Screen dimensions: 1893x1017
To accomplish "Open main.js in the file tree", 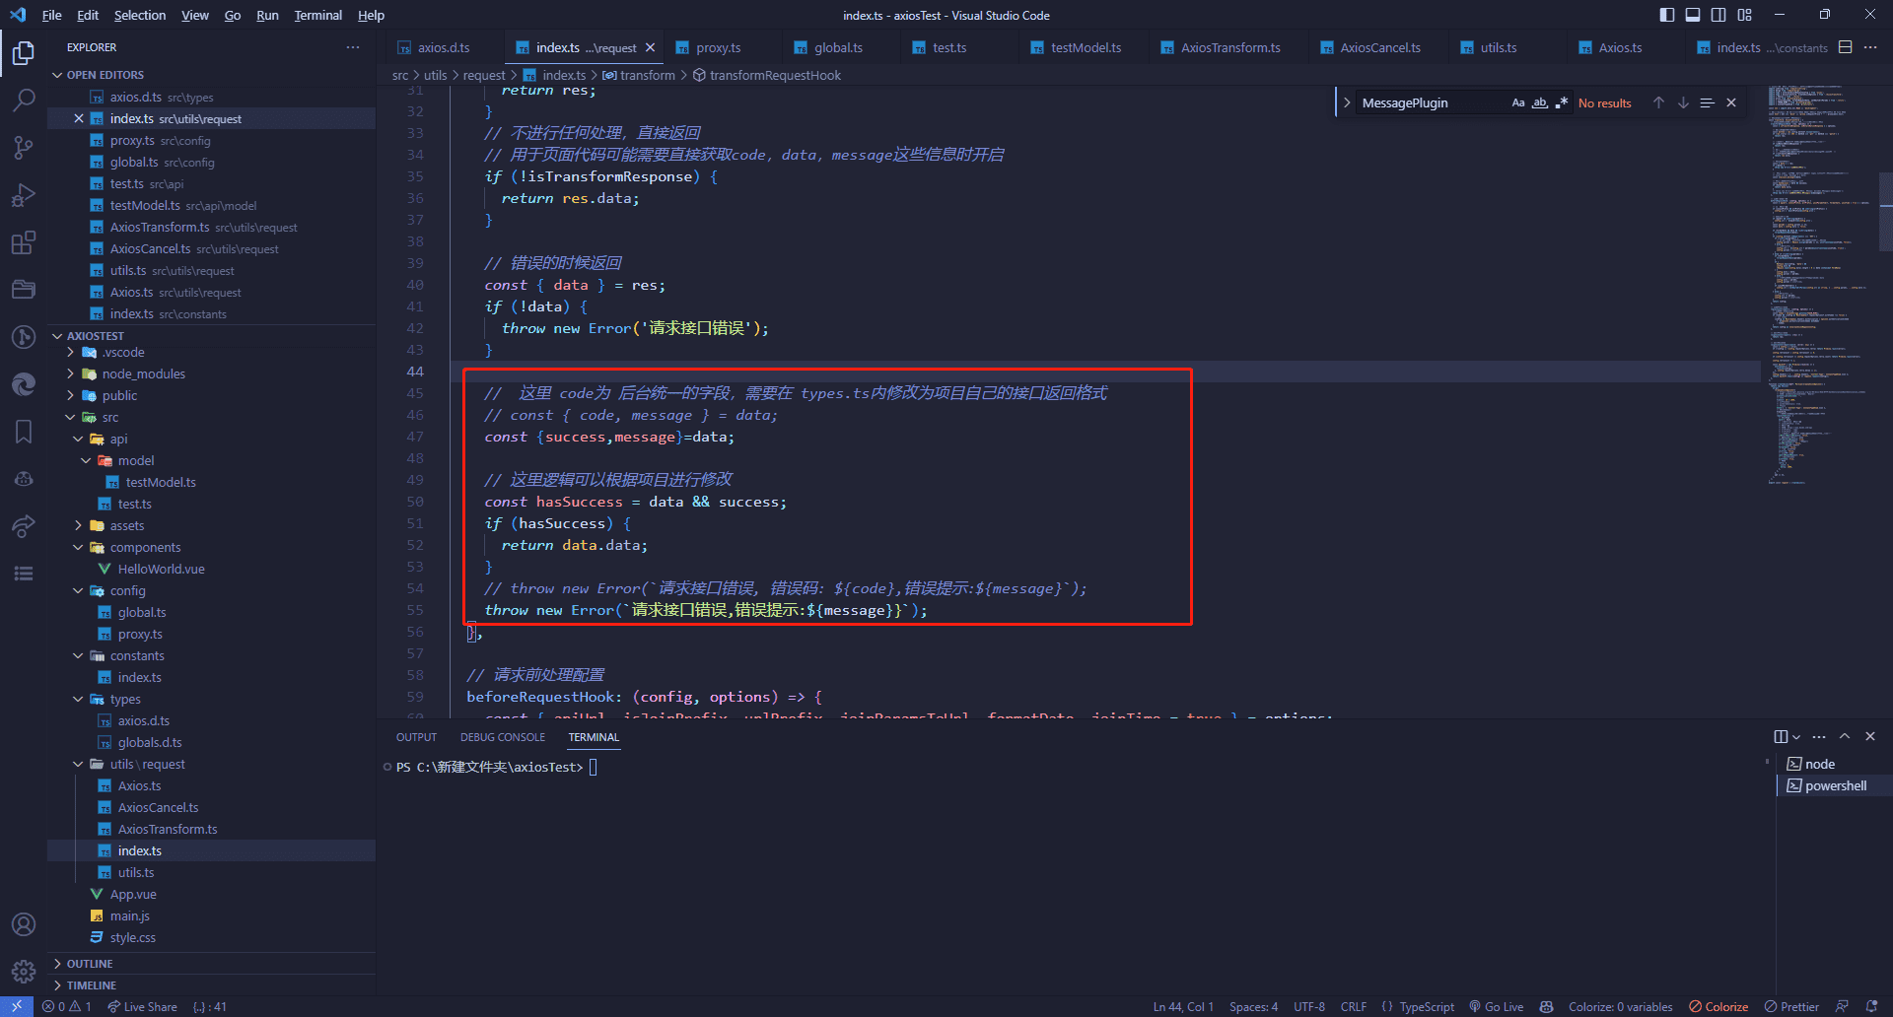I will click(x=130, y=915).
